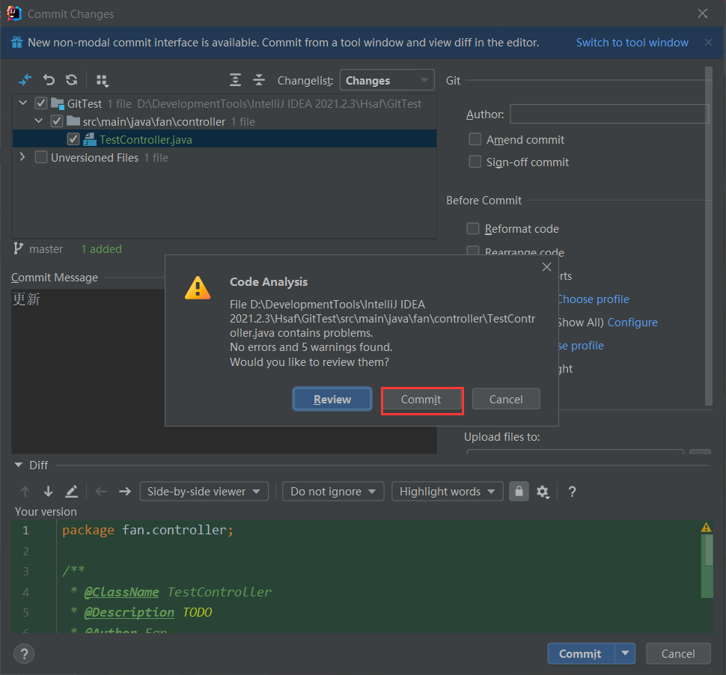726x675 pixels.
Task: Click the @ClassName tag in diff
Action: [121, 592]
